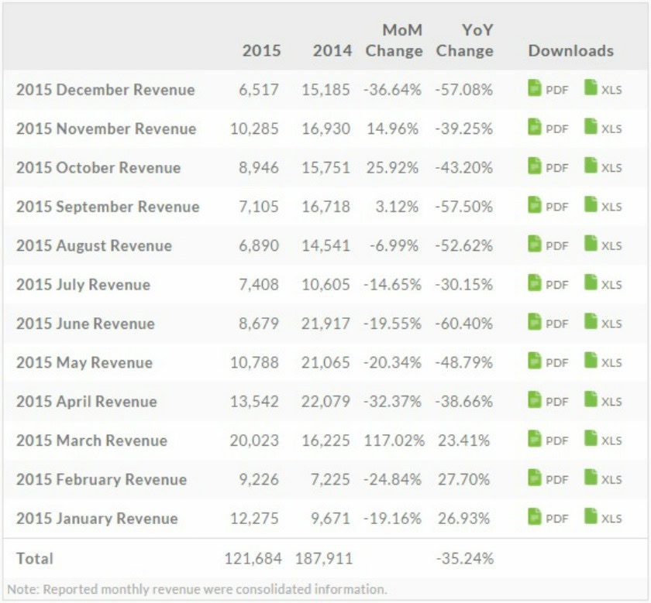Download June 2015 revenue XLS file
Viewport: 651px width, 603px height.
(603, 324)
